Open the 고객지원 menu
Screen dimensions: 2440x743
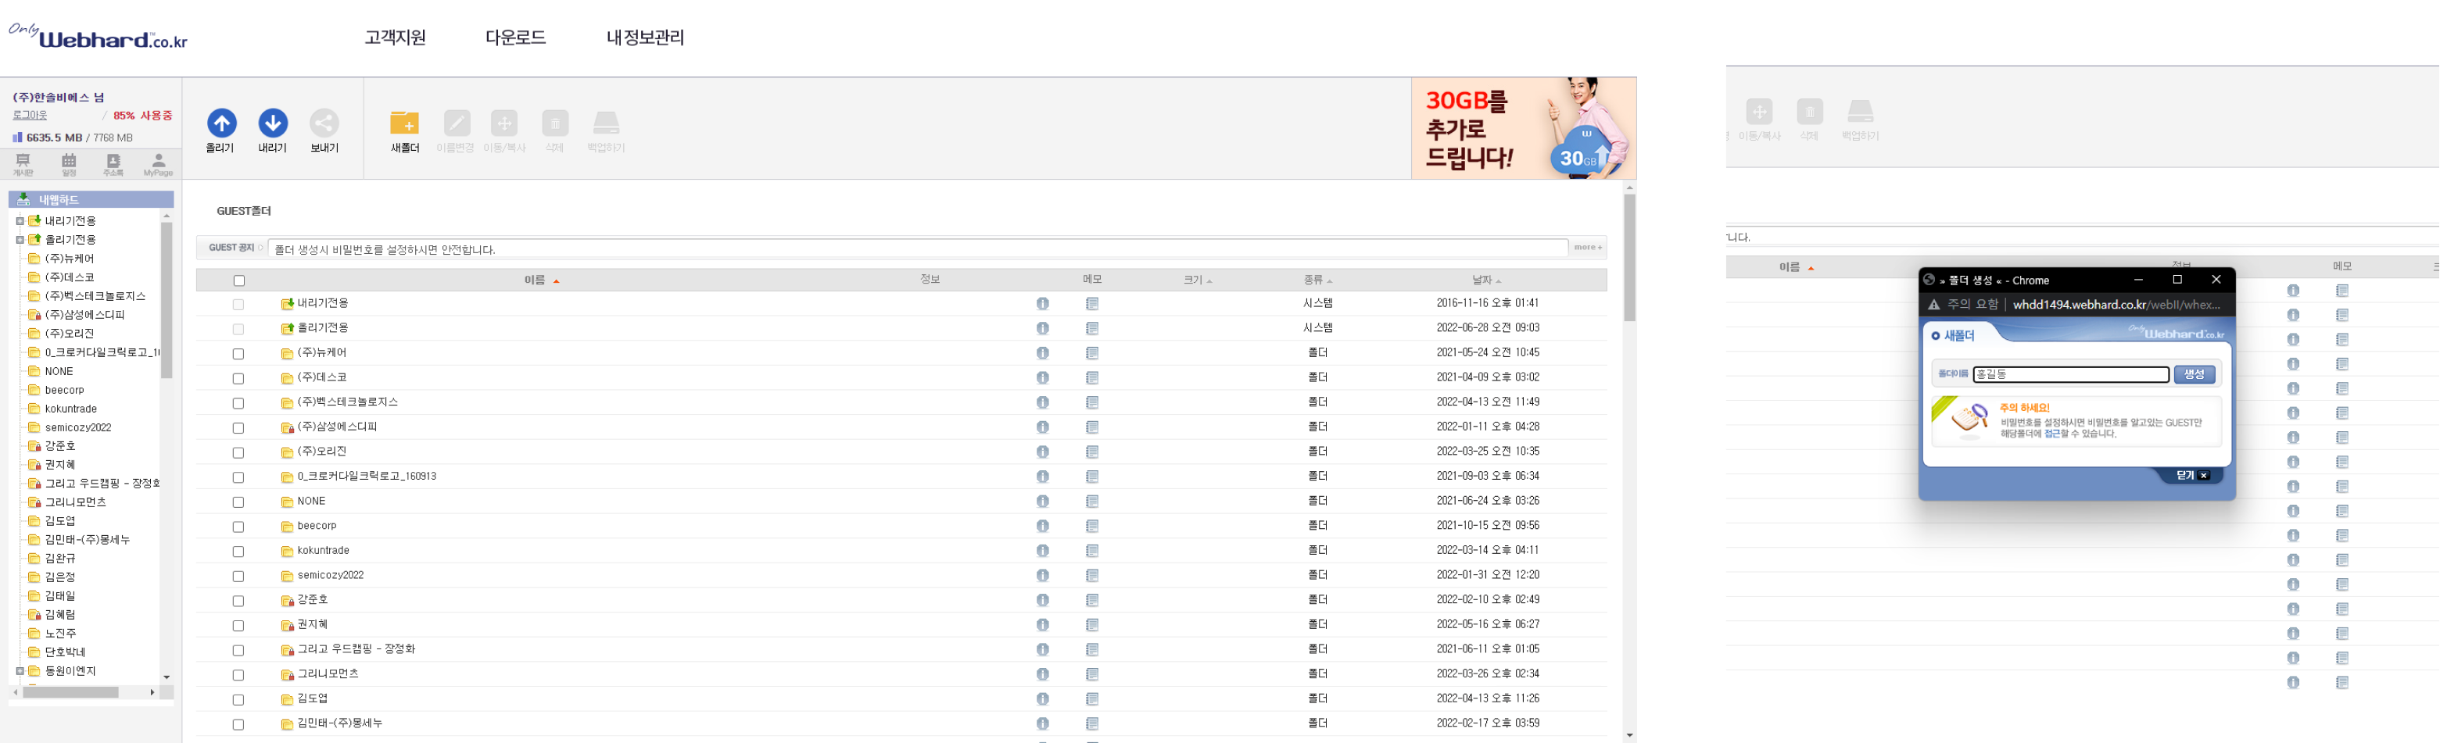click(x=395, y=37)
